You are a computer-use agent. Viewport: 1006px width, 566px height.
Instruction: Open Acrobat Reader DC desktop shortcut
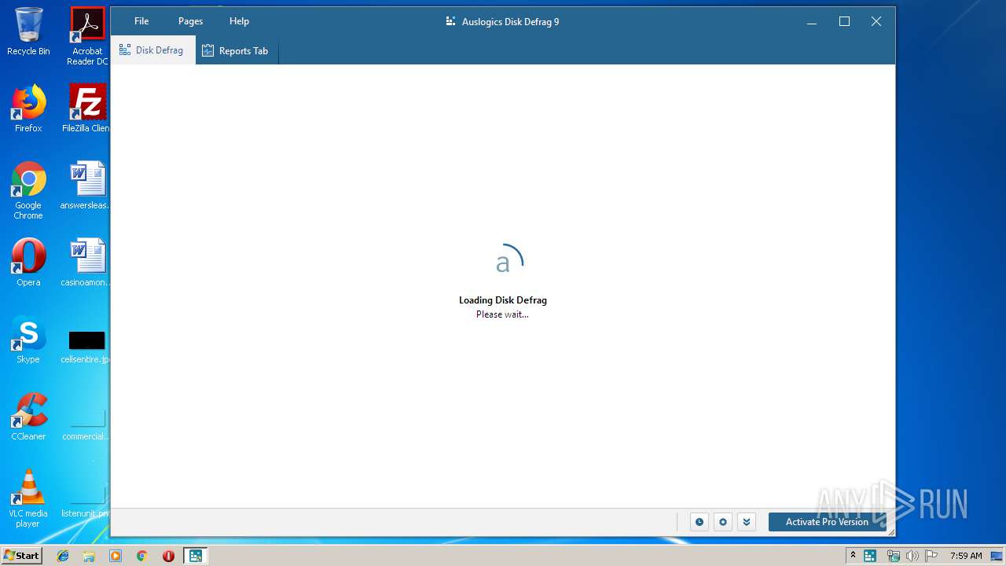[87, 36]
